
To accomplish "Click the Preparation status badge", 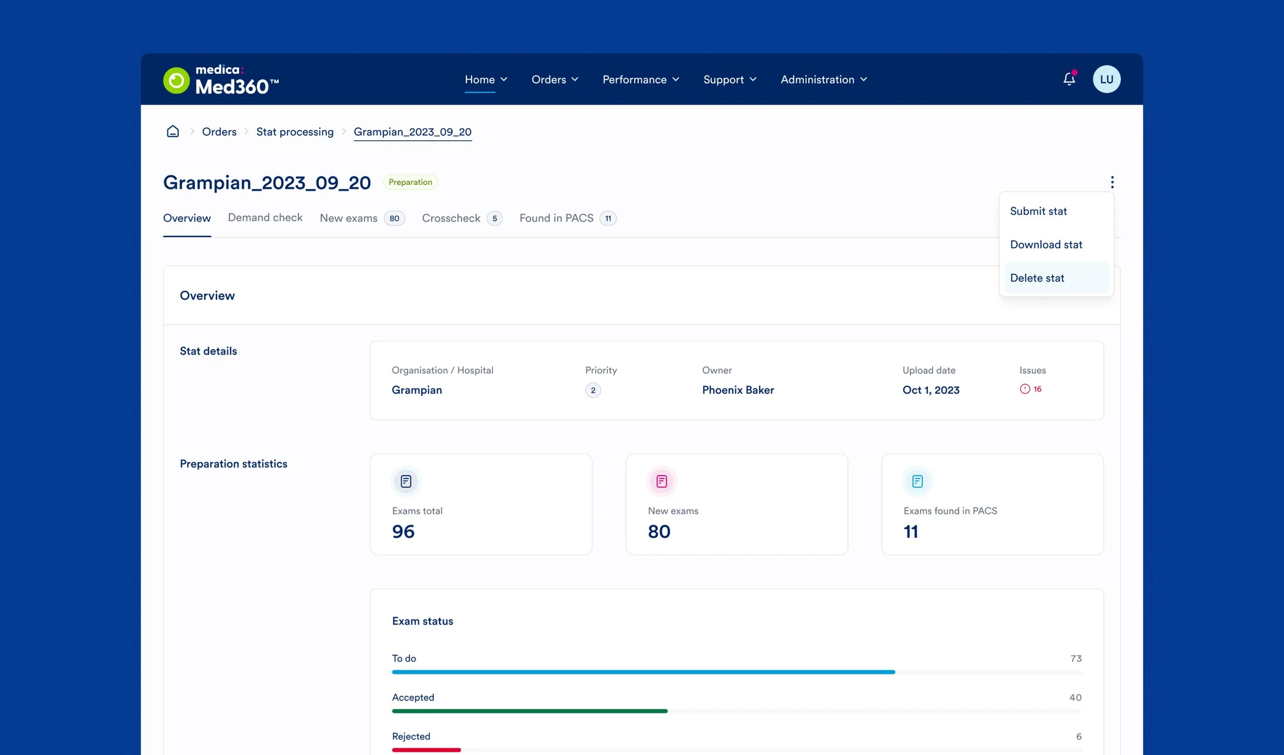I will pyautogui.click(x=410, y=182).
